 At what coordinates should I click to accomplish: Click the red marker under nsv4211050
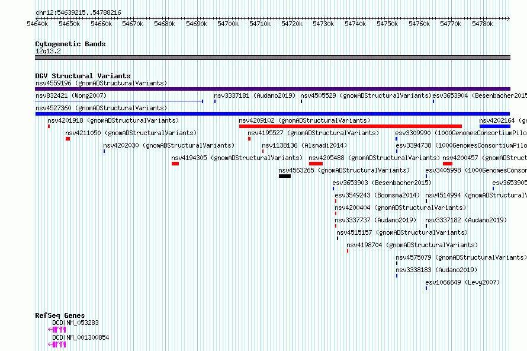(x=68, y=139)
